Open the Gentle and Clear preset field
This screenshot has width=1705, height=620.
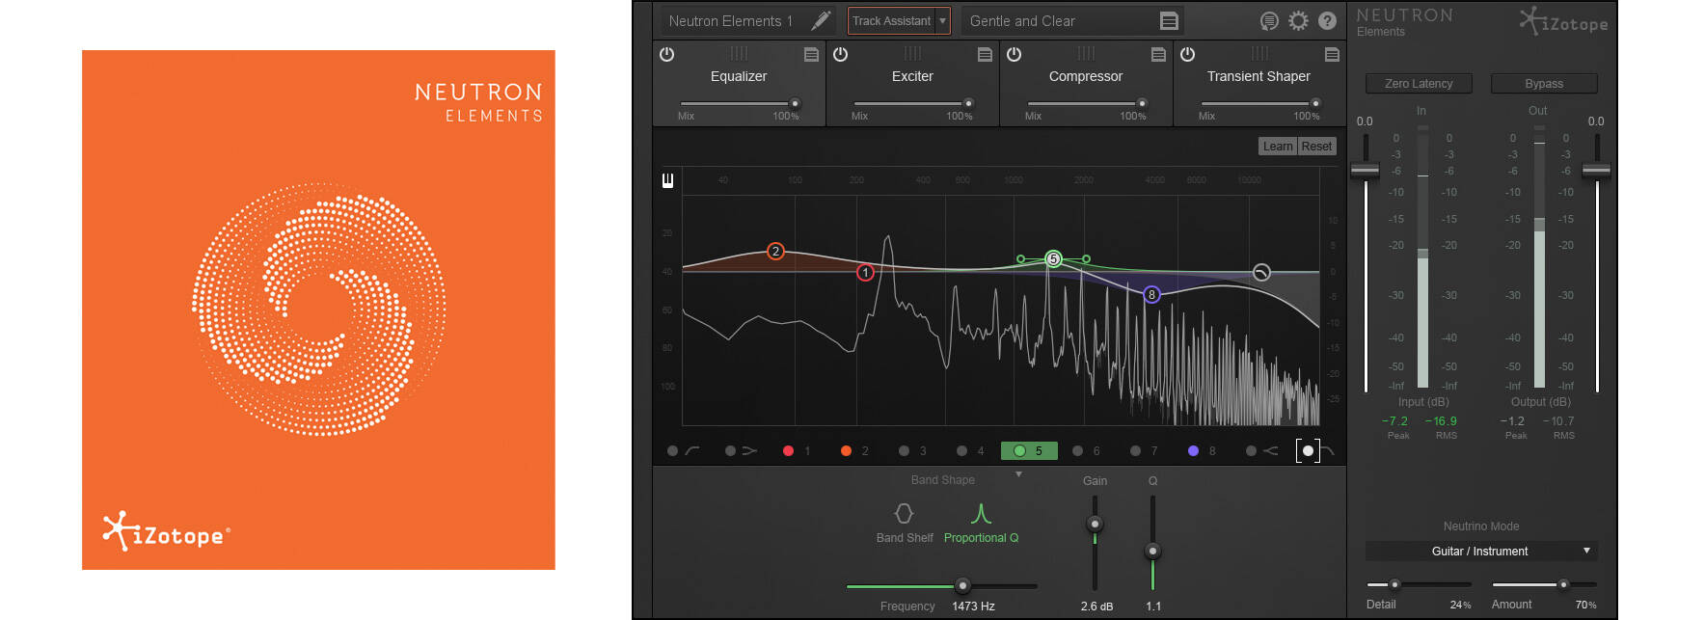click(1072, 21)
